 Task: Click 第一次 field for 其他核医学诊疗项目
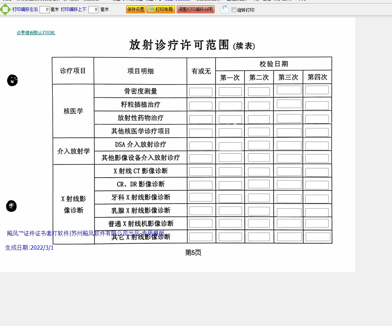[x=230, y=133]
